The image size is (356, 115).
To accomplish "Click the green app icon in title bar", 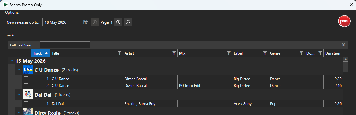I will click(6, 4).
